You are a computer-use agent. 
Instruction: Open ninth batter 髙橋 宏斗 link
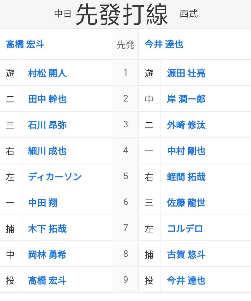click(47, 280)
